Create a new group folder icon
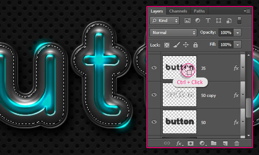Viewport: 259px width, 155px height. click(214, 143)
